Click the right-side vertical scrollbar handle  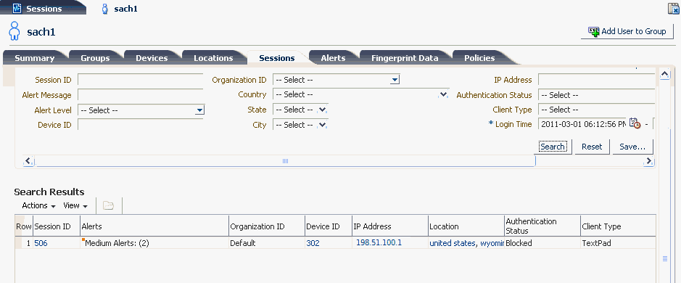click(x=664, y=259)
